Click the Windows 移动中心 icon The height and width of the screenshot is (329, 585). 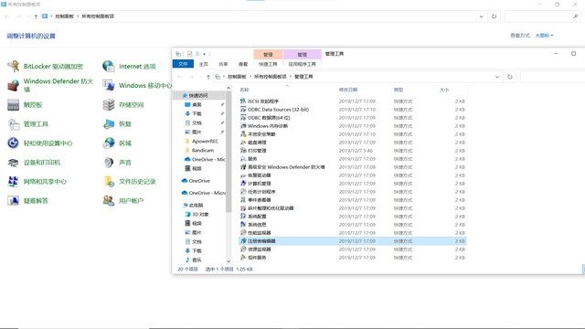pyautogui.click(x=109, y=85)
